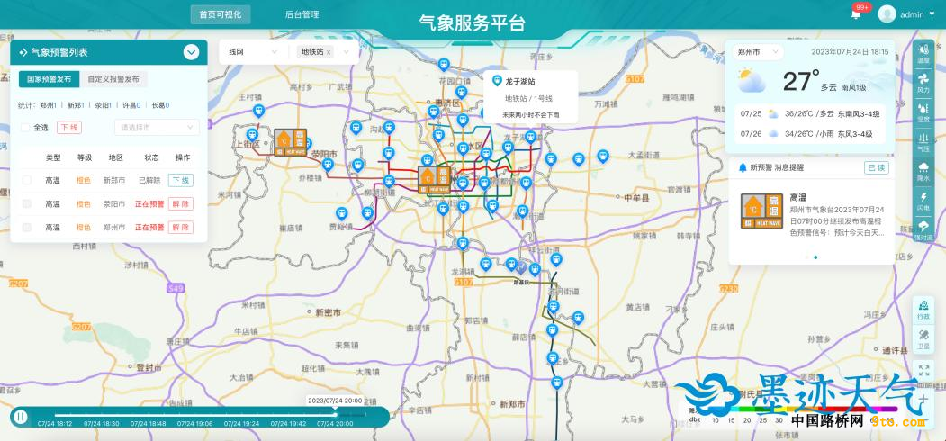Click the subway station pin near 王村镇

click(258, 111)
